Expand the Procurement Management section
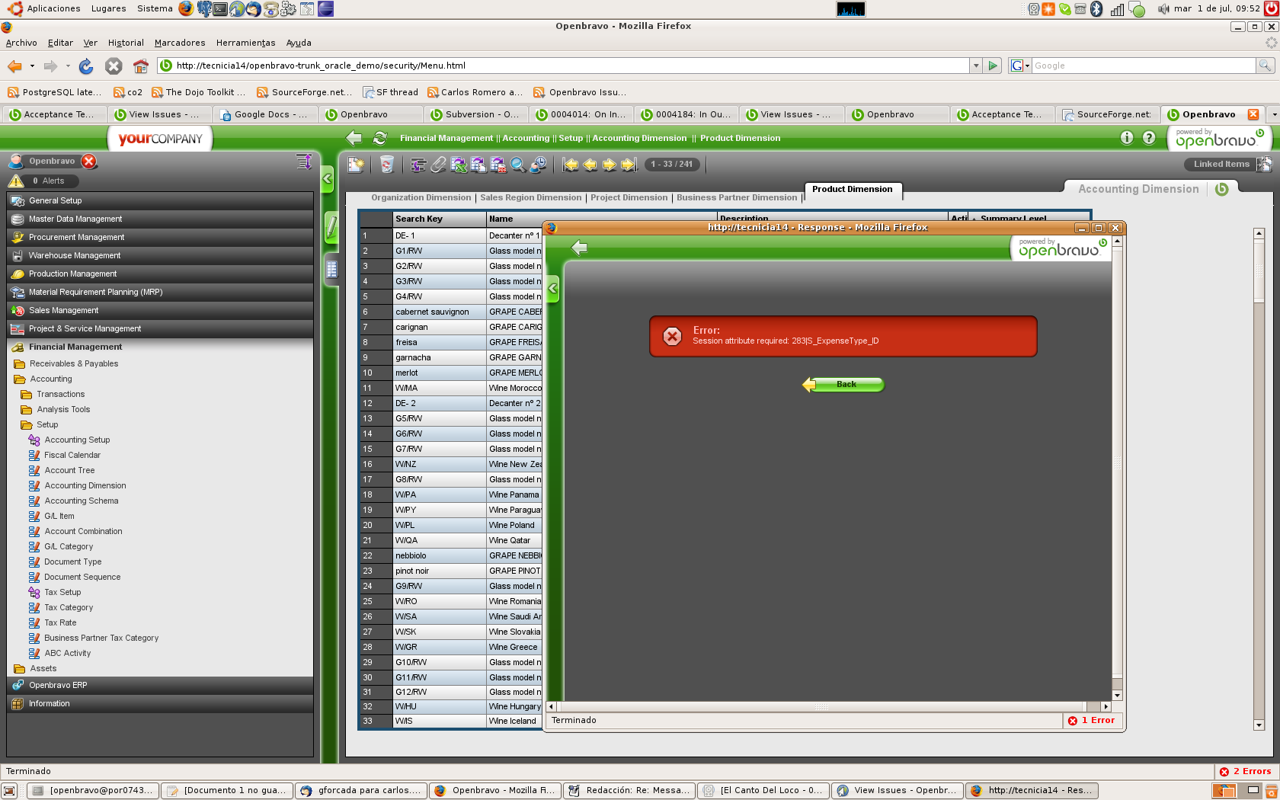This screenshot has width=1280, height=800. click(160, 237)
